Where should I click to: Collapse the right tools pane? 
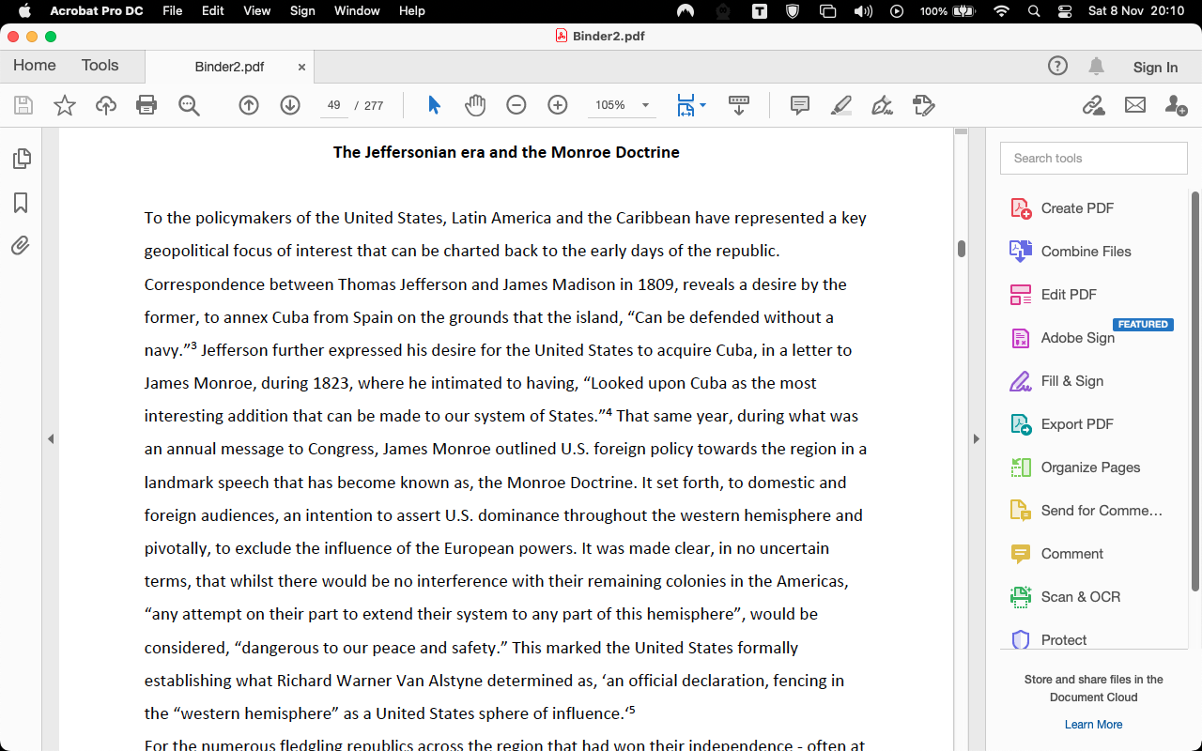pos(976,438)
